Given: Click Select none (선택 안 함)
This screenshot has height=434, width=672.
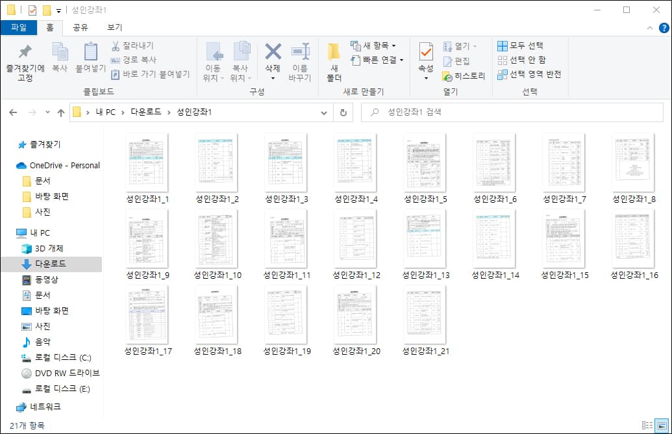Looking at the screenshot, I should click(521, 60).
